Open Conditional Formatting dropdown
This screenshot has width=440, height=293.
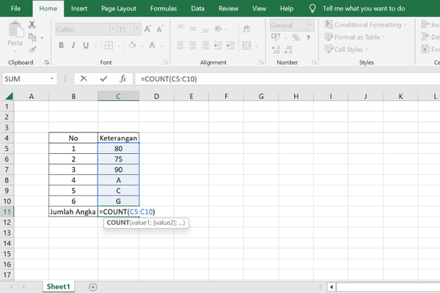(366, 25)
